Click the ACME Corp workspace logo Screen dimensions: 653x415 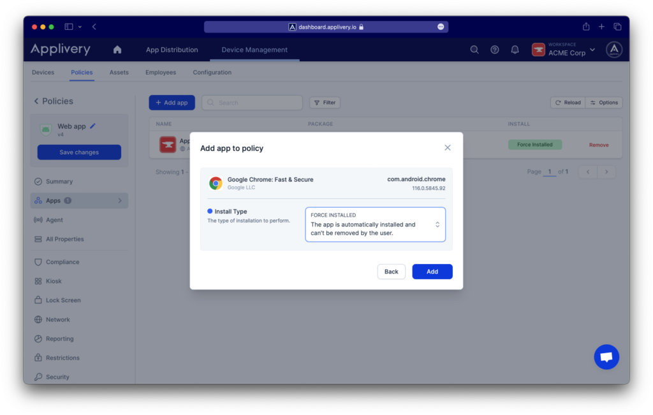tap(538, 50)
